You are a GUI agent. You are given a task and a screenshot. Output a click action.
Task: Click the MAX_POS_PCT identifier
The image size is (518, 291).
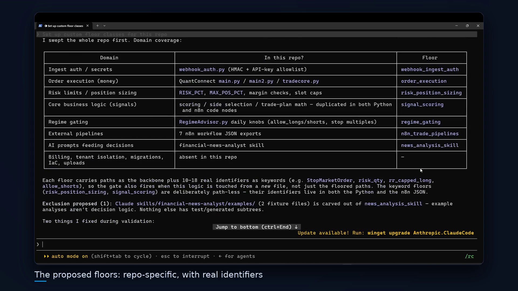226,93
